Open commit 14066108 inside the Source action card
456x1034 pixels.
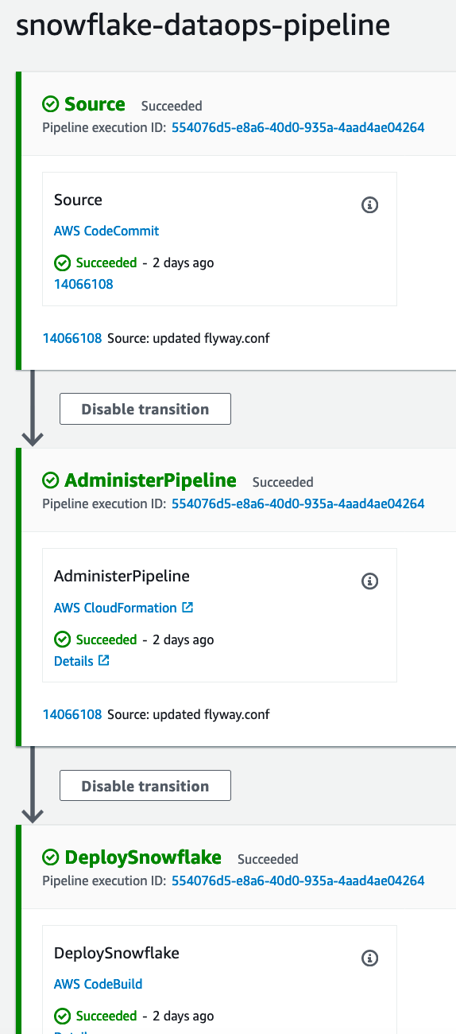83,284
